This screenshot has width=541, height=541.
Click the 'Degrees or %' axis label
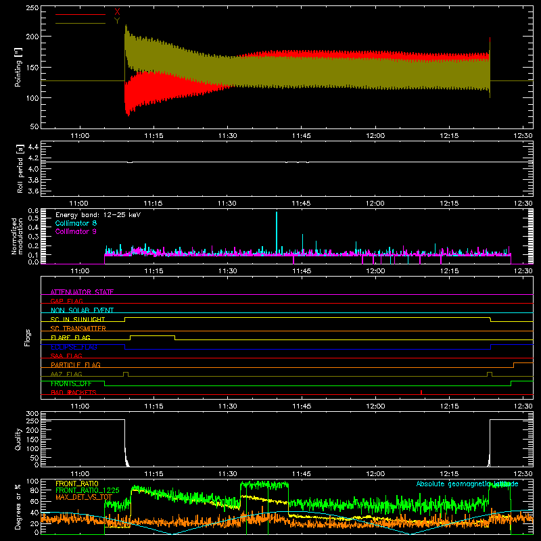tap(18, 507)
